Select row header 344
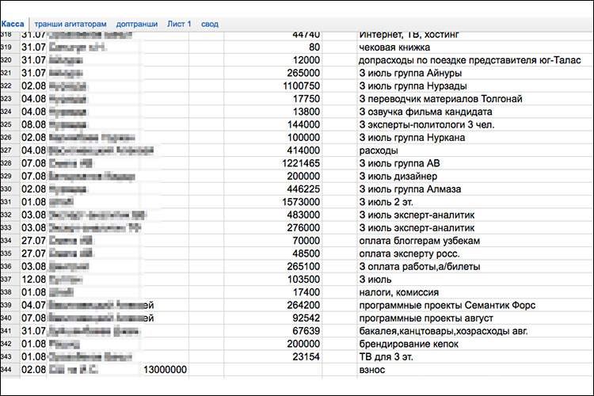594x396 pixels. pos(10,370)
